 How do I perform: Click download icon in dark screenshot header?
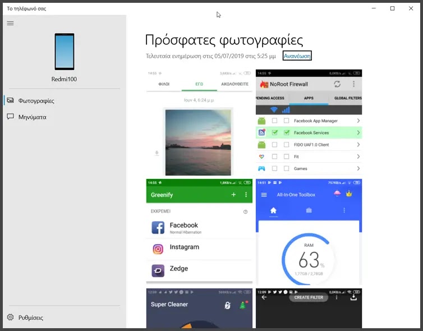tap(353, 297)
